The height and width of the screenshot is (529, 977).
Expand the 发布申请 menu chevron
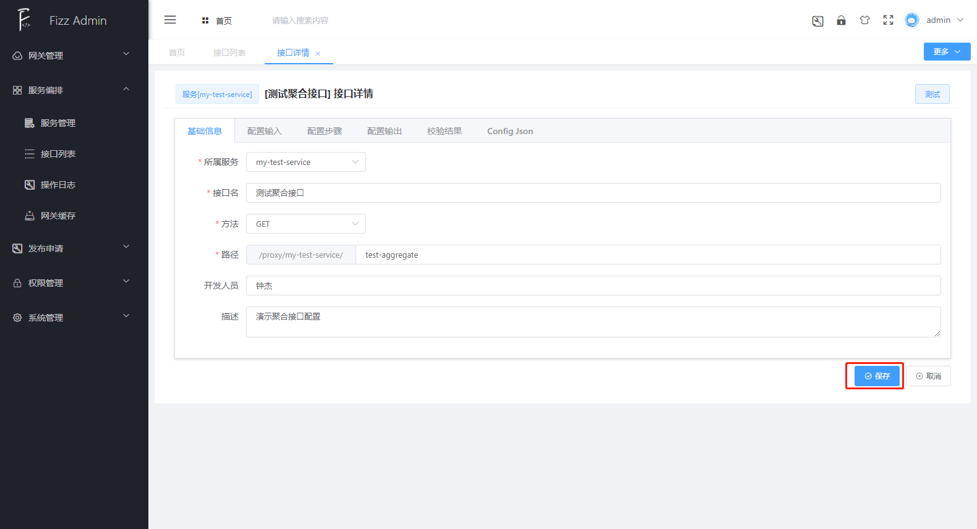pyautogui.click(x=126, y=247)
